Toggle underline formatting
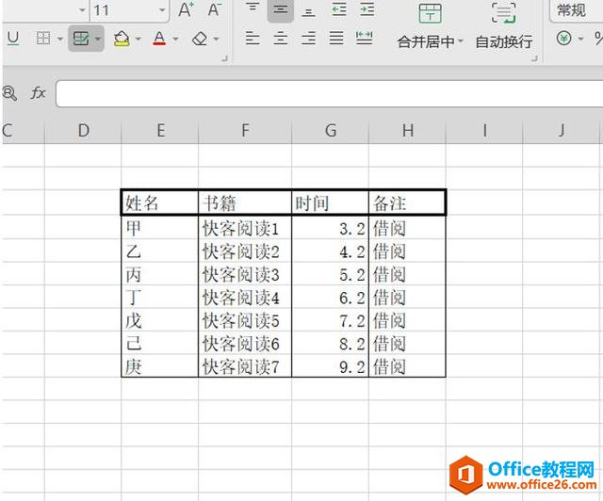 coord(13,38)
